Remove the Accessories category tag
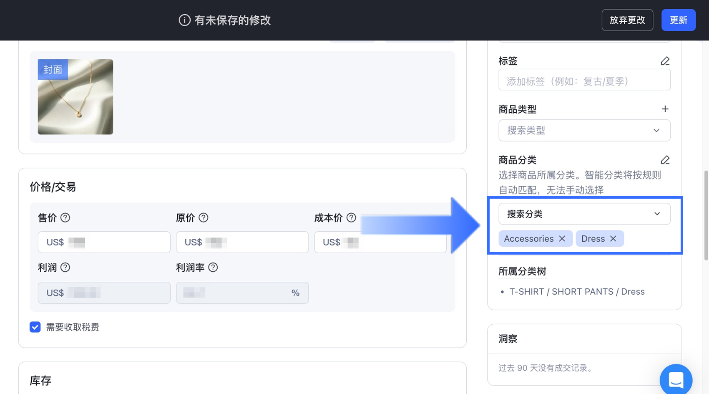This screenshot has width=709, height=394. 563,238
